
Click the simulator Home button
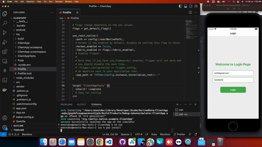pyautogui.click(x=233, y=126)
